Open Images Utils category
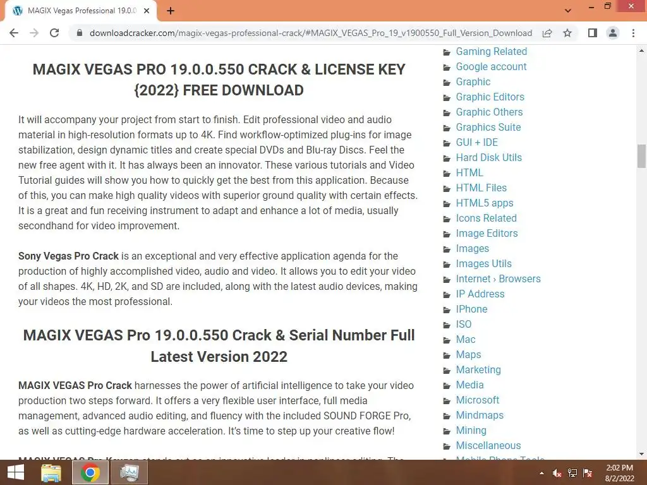Viewport: 647px width, 485px height. coord(483,263)
